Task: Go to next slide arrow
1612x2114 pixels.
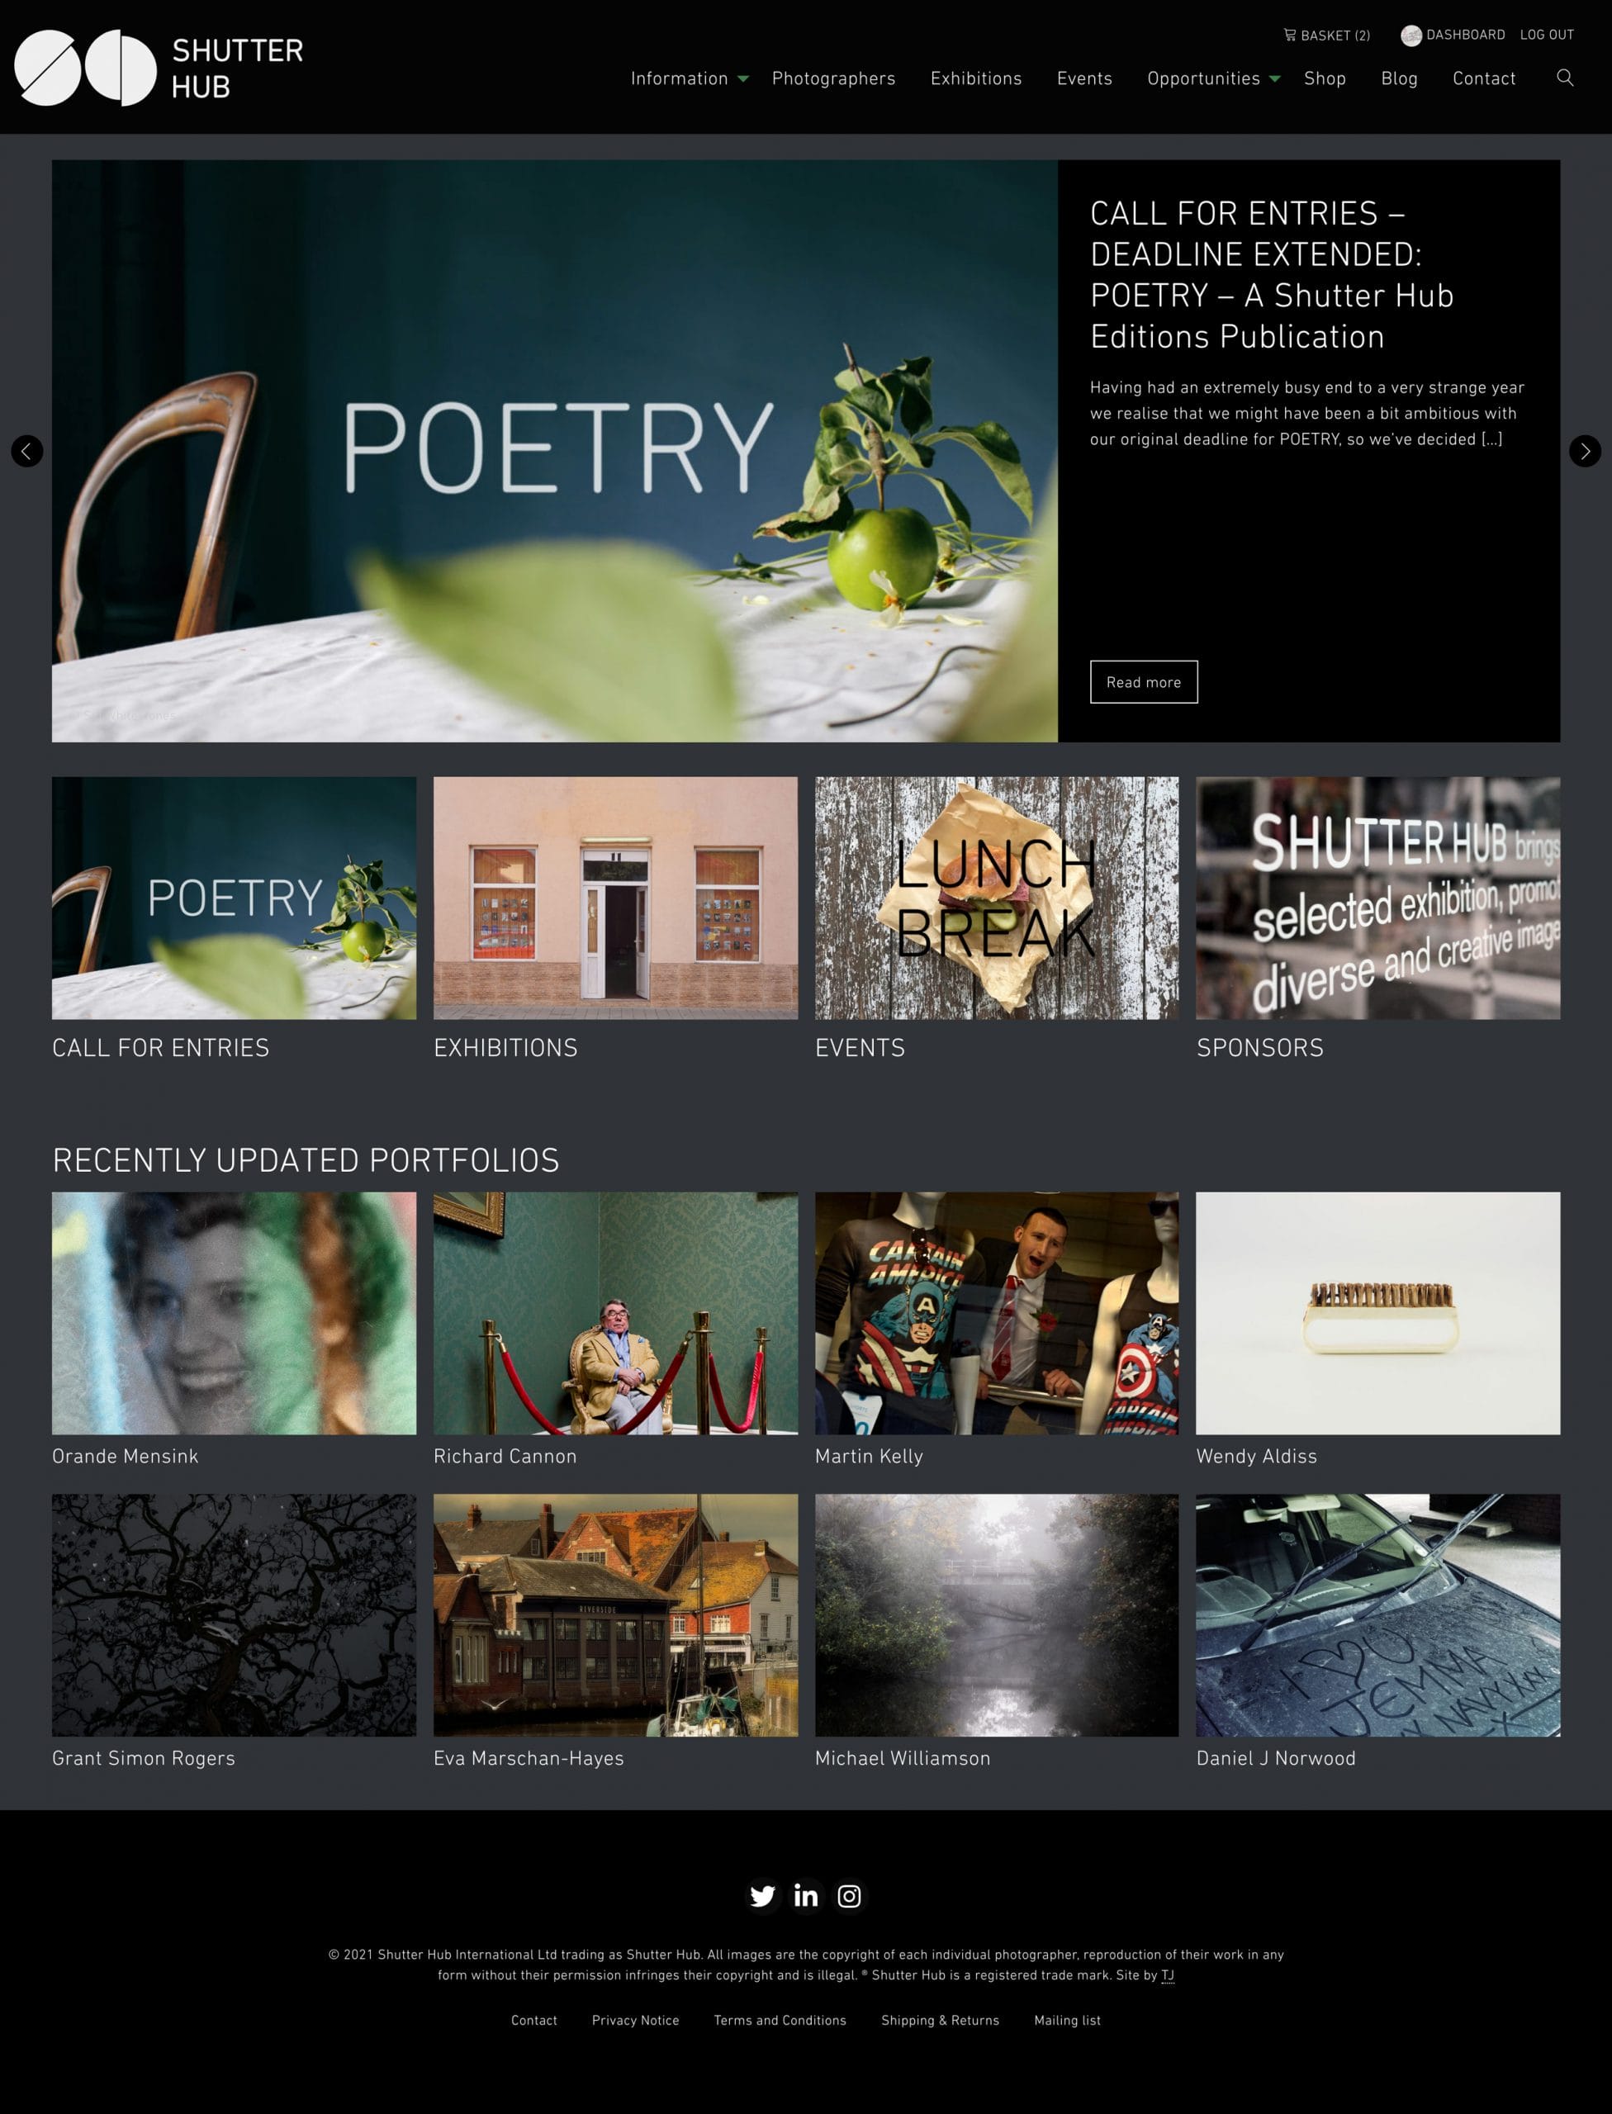Action: (1585, 451)
